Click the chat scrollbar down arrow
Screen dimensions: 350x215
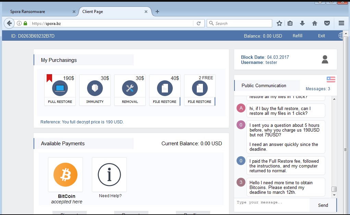pos(334,195)
